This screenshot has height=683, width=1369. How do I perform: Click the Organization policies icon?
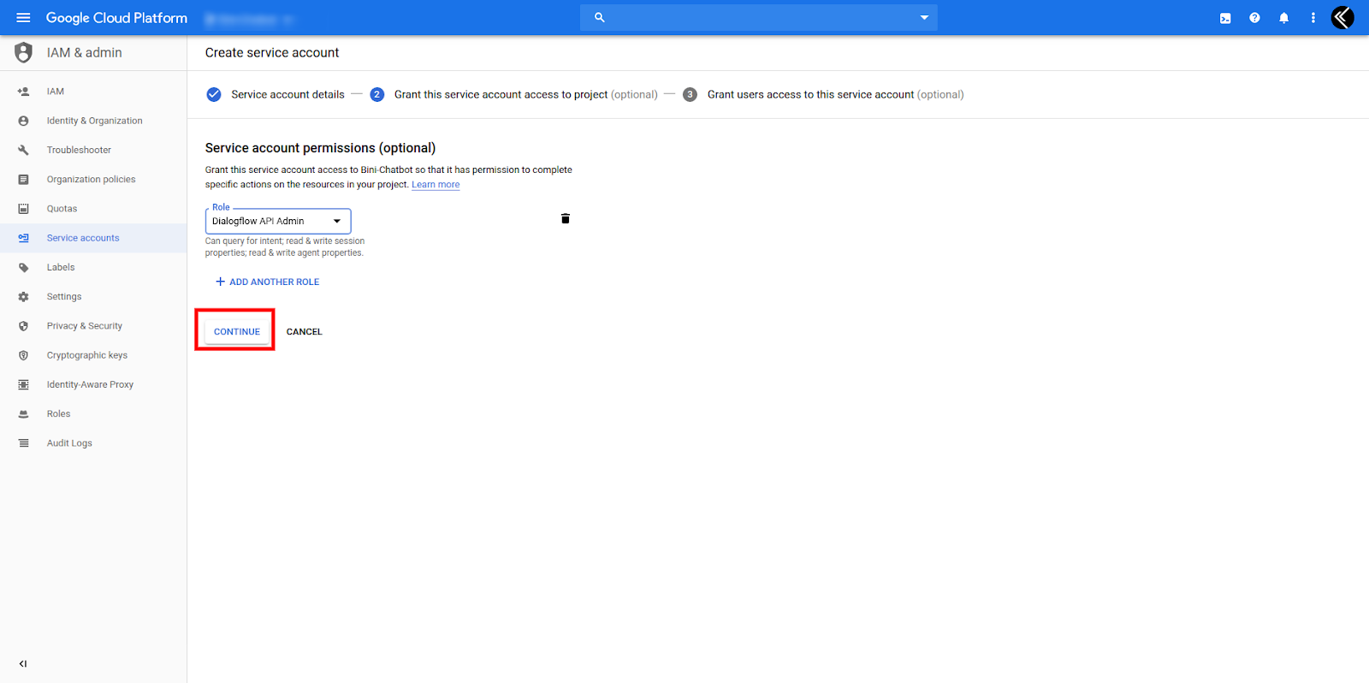[x=24, y=180]
